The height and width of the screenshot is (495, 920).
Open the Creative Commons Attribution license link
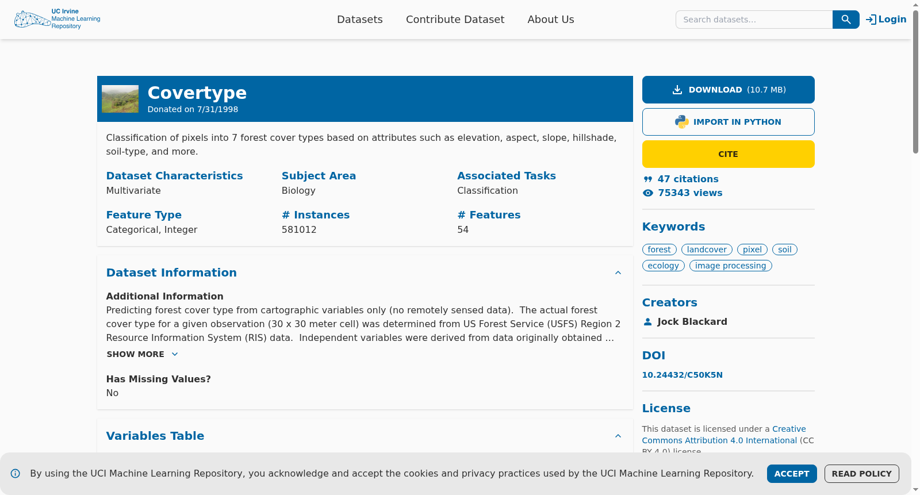pos(724,435)
